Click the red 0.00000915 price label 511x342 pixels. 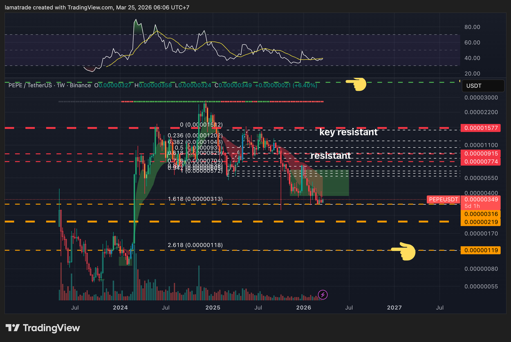(x=480, y=153)
